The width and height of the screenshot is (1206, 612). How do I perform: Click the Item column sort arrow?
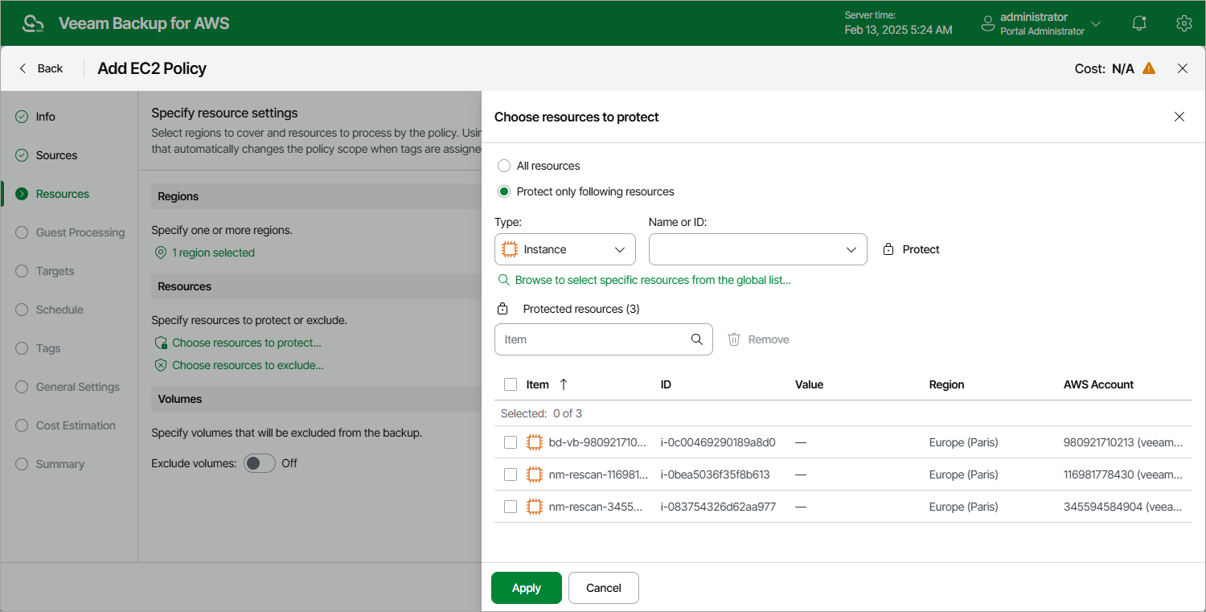[564, 384]
